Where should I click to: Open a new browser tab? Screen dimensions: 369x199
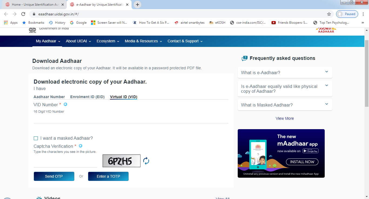coord(137,5)
